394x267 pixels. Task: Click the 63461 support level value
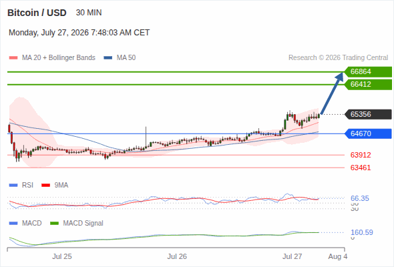pos(361,168)
